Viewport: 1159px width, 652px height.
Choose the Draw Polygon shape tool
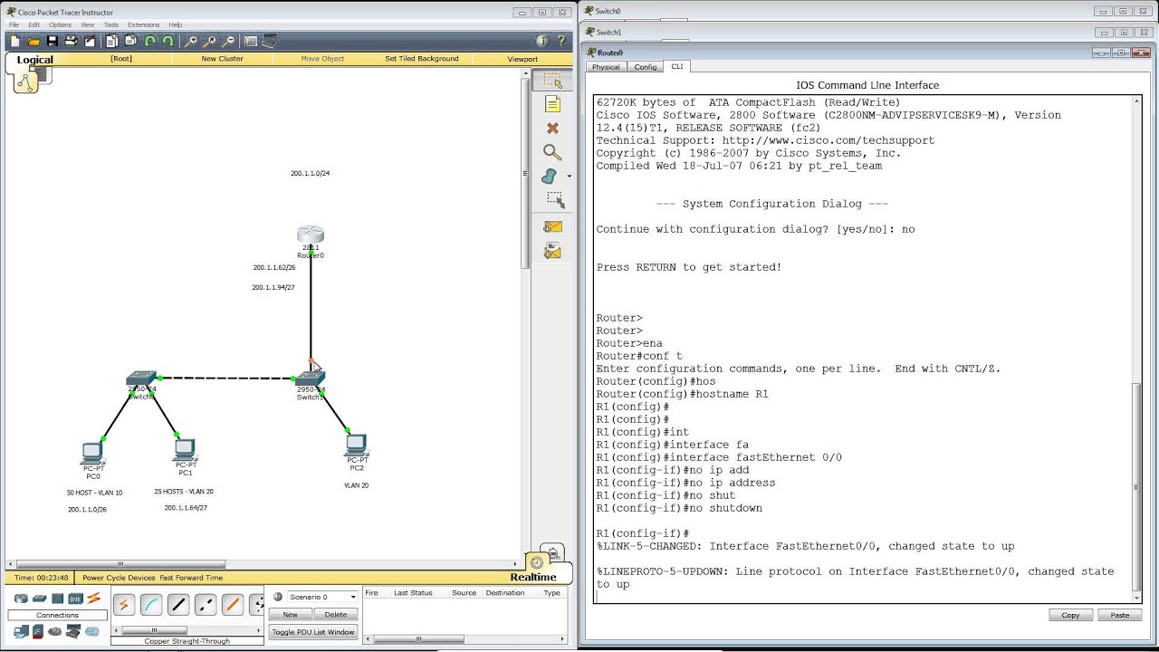pos(550,176)
